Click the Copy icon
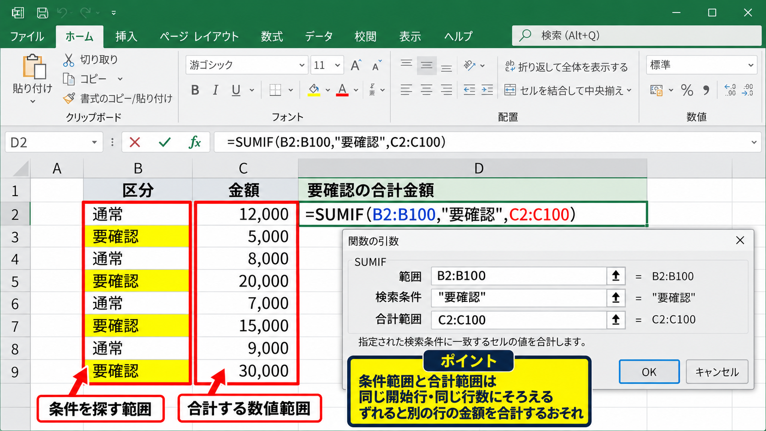Screen dimensions: 766x431 coord(69,79)
